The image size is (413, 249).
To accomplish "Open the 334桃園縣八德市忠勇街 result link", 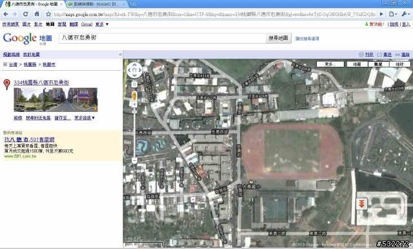I will point(41,82).
